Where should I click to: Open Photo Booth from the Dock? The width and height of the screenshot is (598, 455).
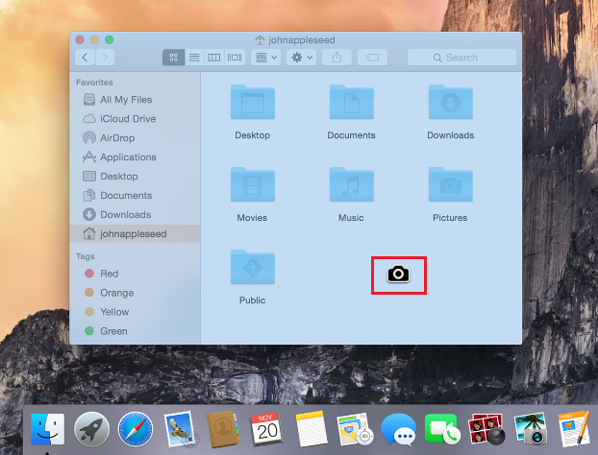tap(486, 429)
